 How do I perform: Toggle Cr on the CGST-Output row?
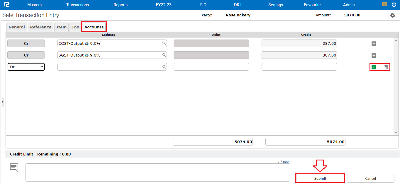point(26,43)
